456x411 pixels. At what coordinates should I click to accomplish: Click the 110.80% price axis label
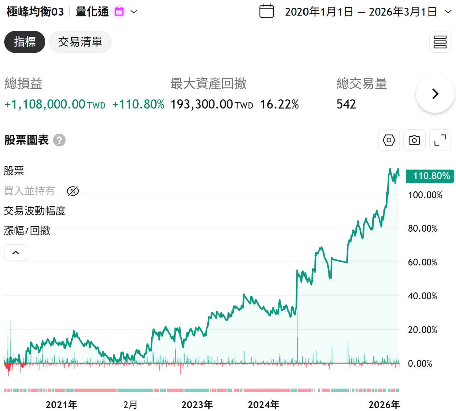430,176
